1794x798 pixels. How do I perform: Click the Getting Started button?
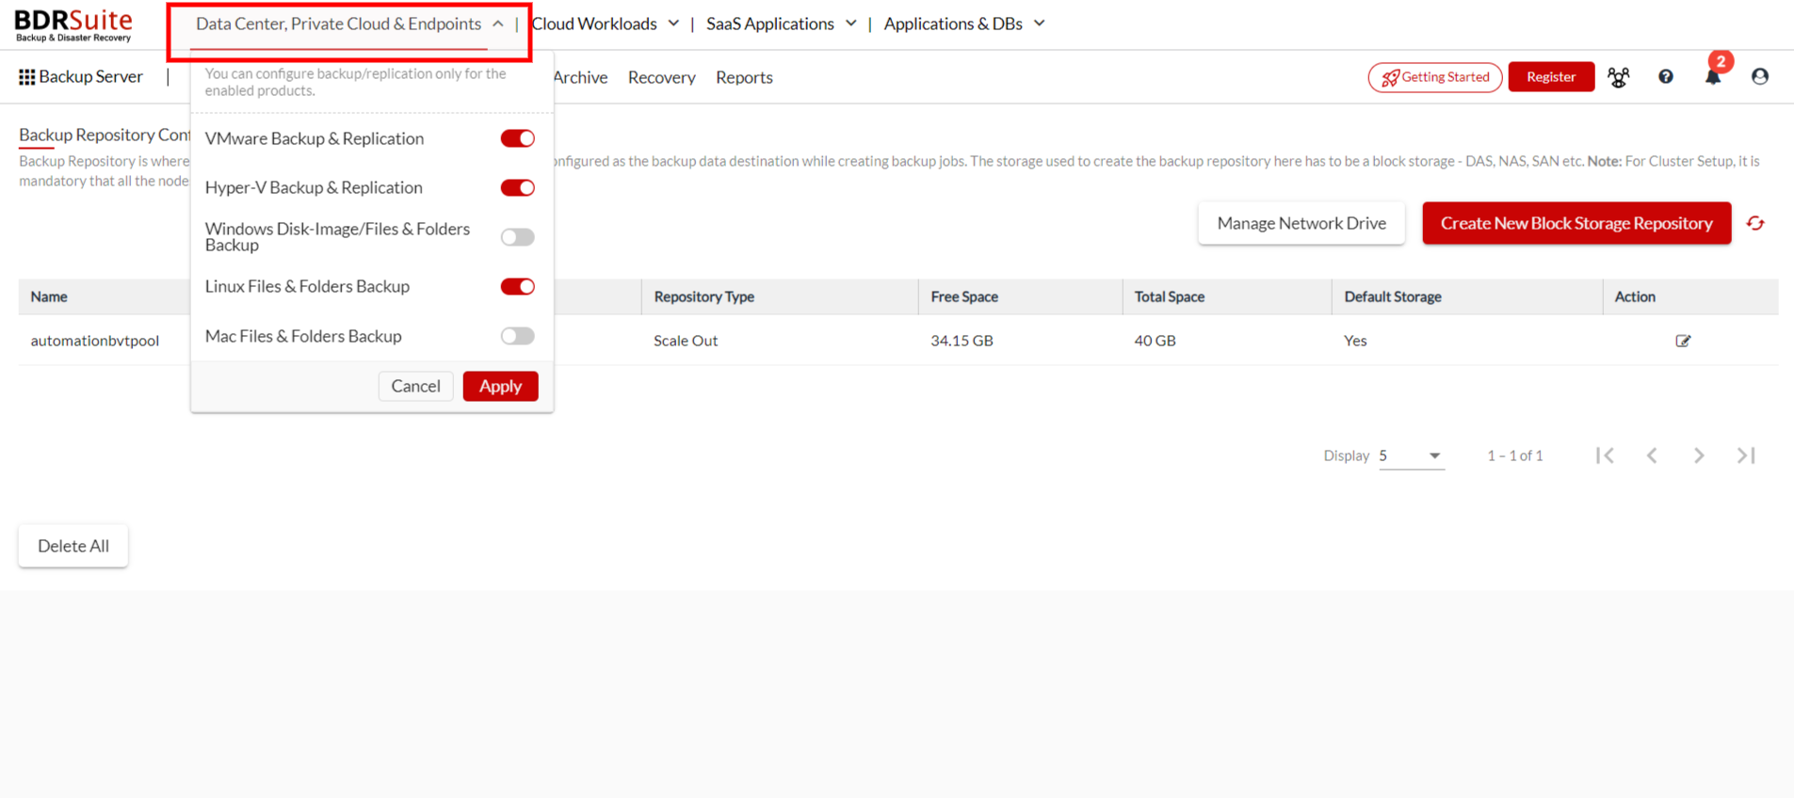[1435, 77]
